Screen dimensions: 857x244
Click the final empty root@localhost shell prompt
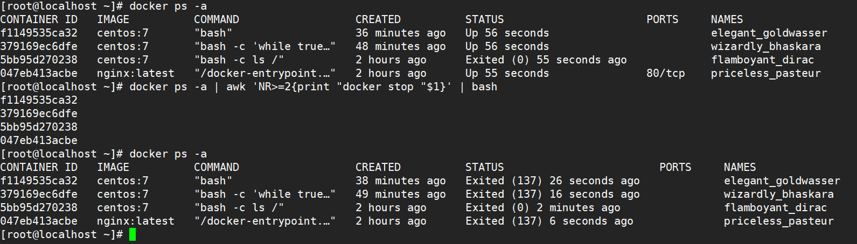pos(61,235)
